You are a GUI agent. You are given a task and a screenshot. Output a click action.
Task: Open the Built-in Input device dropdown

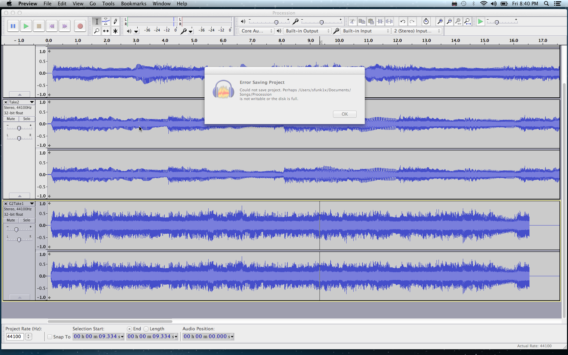click(366, 31)
